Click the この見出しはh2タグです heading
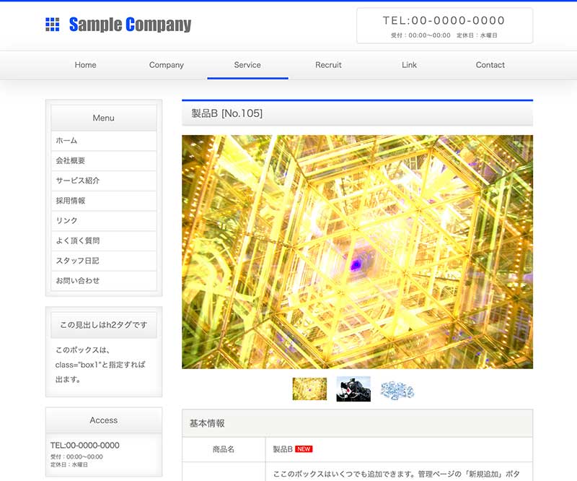The height and width of the screenshot is (481, 577). point(104,325)
